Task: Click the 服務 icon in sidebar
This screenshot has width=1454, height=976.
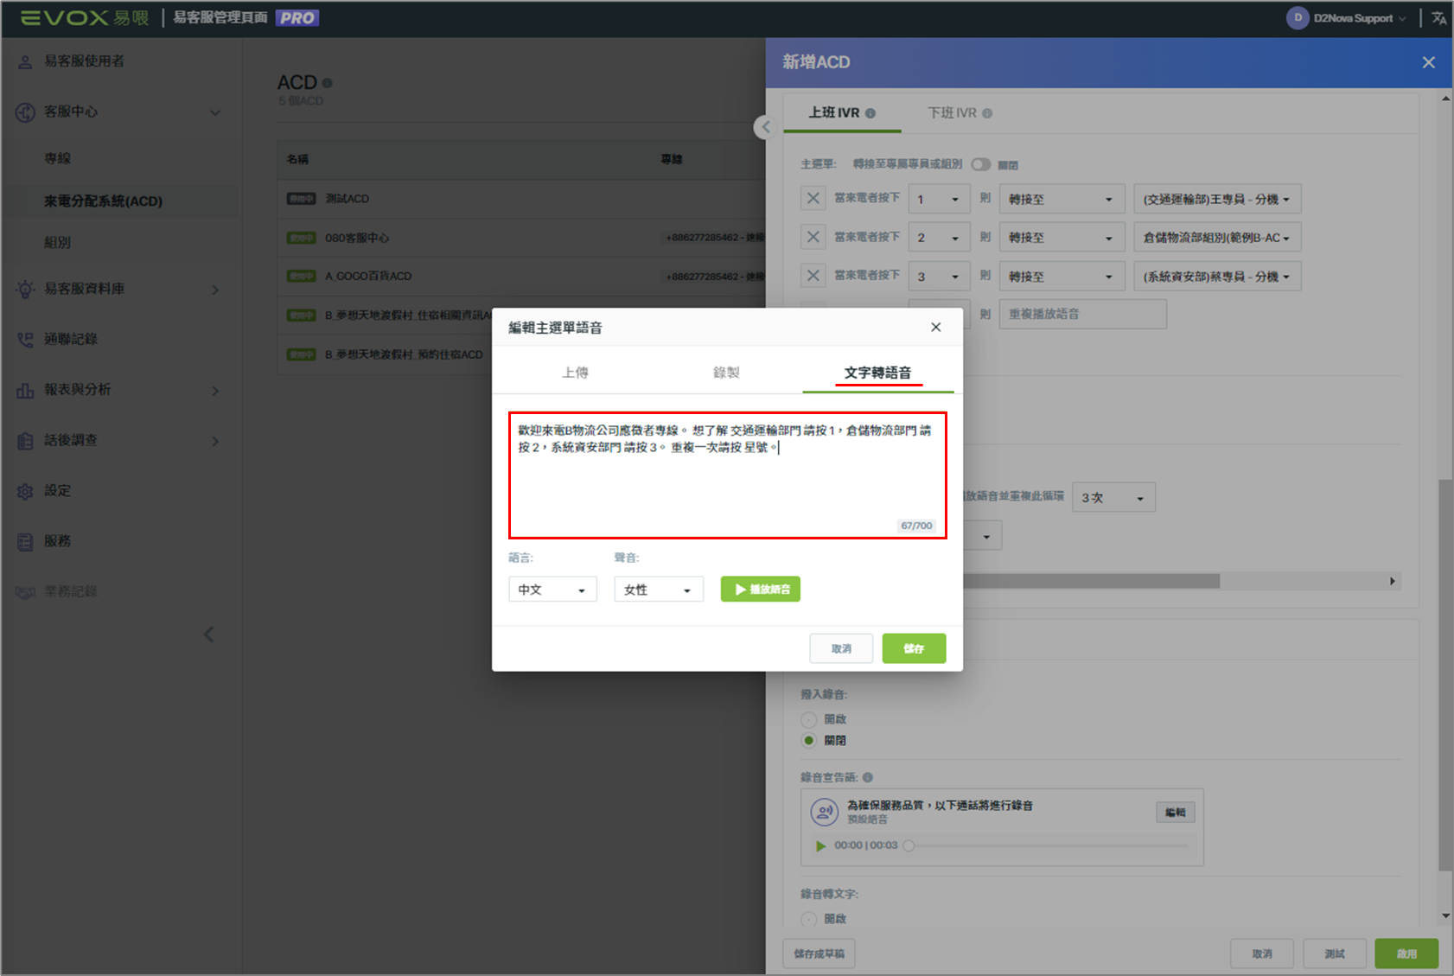Action: pyautogui.click(x=25, y=542)
